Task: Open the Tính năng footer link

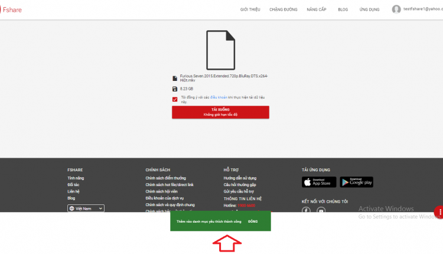Action: click(76, 178)
